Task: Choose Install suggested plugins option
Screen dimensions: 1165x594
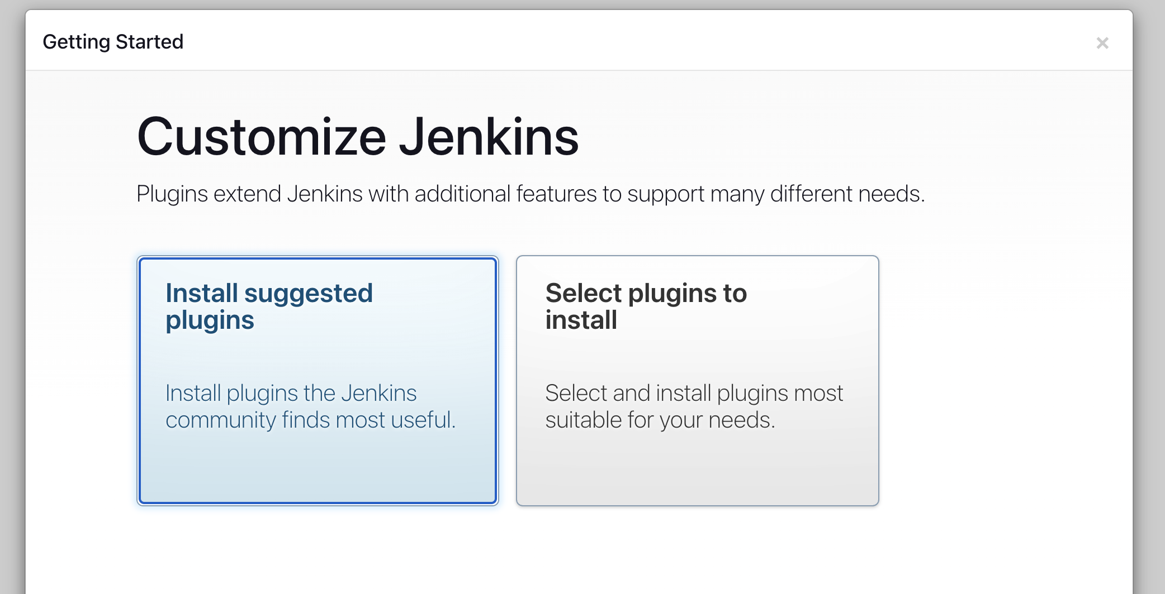Action: (318, 381)
